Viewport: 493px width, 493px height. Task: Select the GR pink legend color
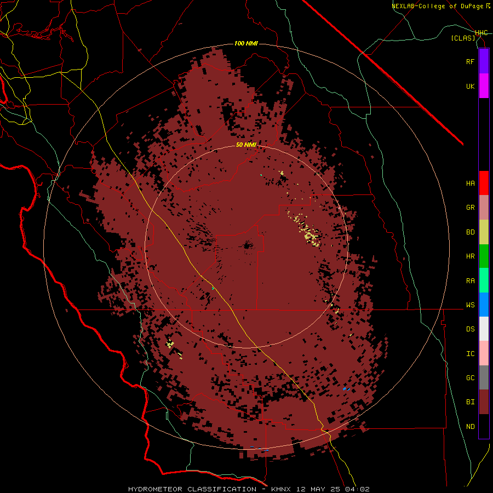[x=484, y=208]
